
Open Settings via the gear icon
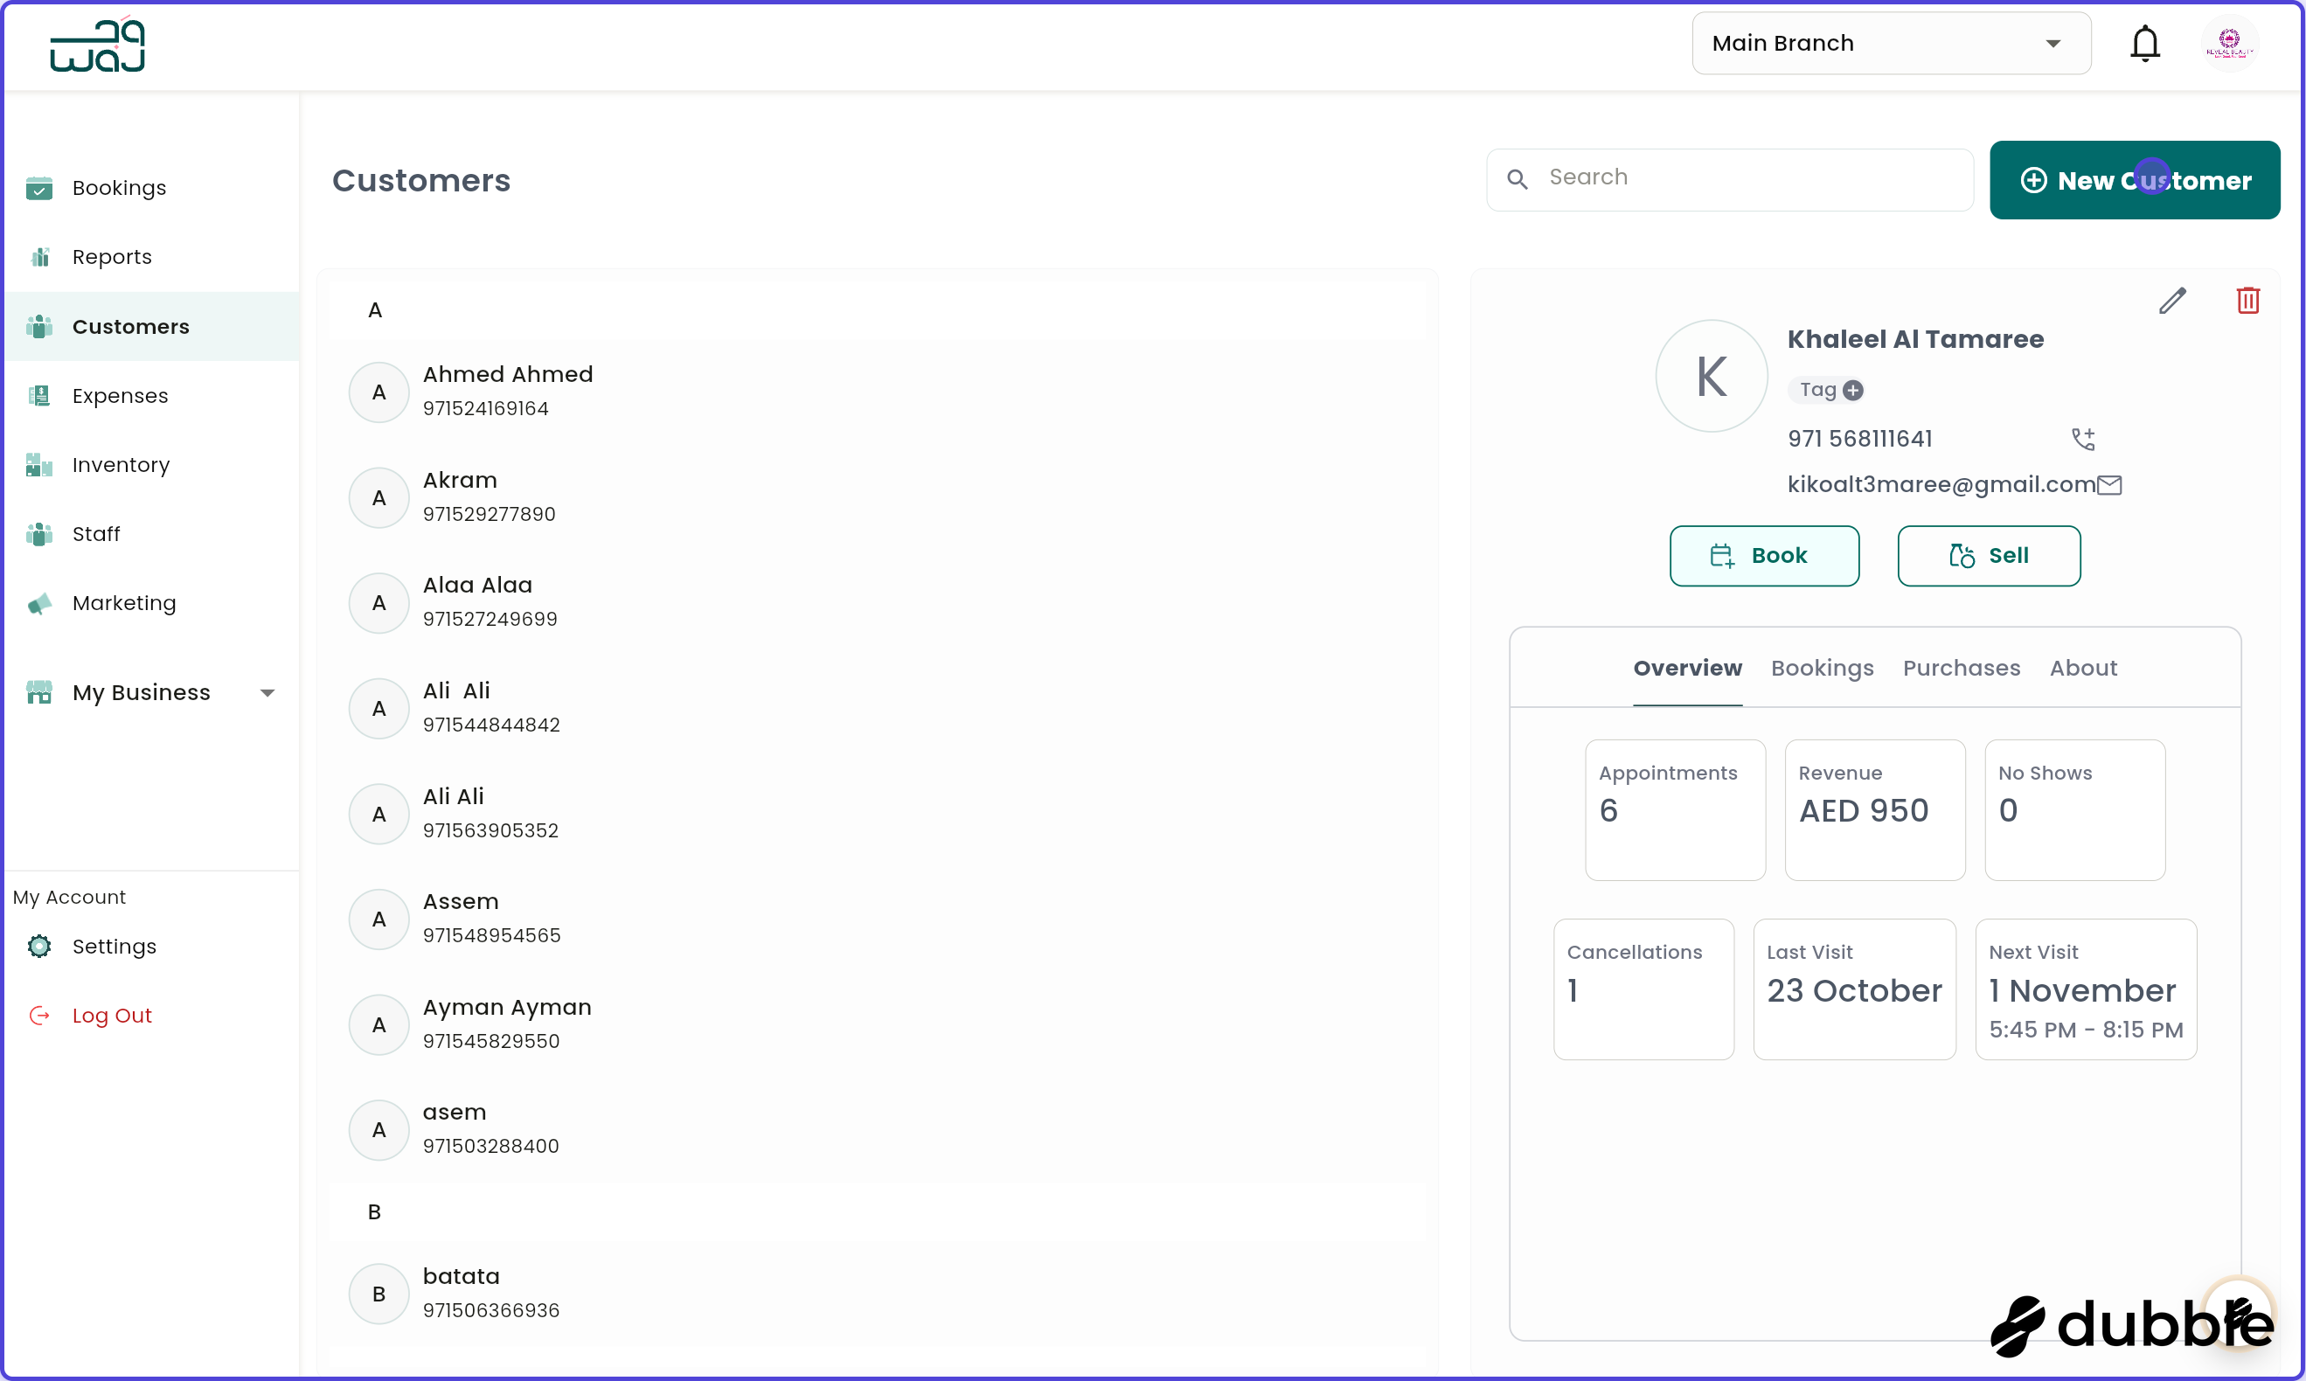coord(40,947)
